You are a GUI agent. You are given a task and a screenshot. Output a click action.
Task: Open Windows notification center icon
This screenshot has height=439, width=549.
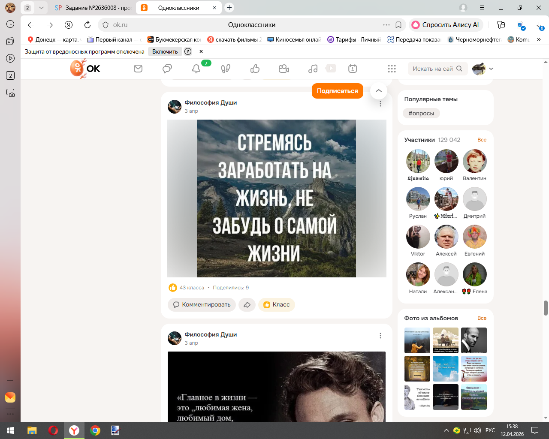coord(535,430)
